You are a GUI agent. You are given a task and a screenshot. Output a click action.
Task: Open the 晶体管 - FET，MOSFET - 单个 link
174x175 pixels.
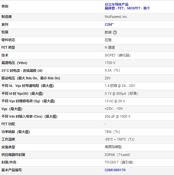click(127, 8)
